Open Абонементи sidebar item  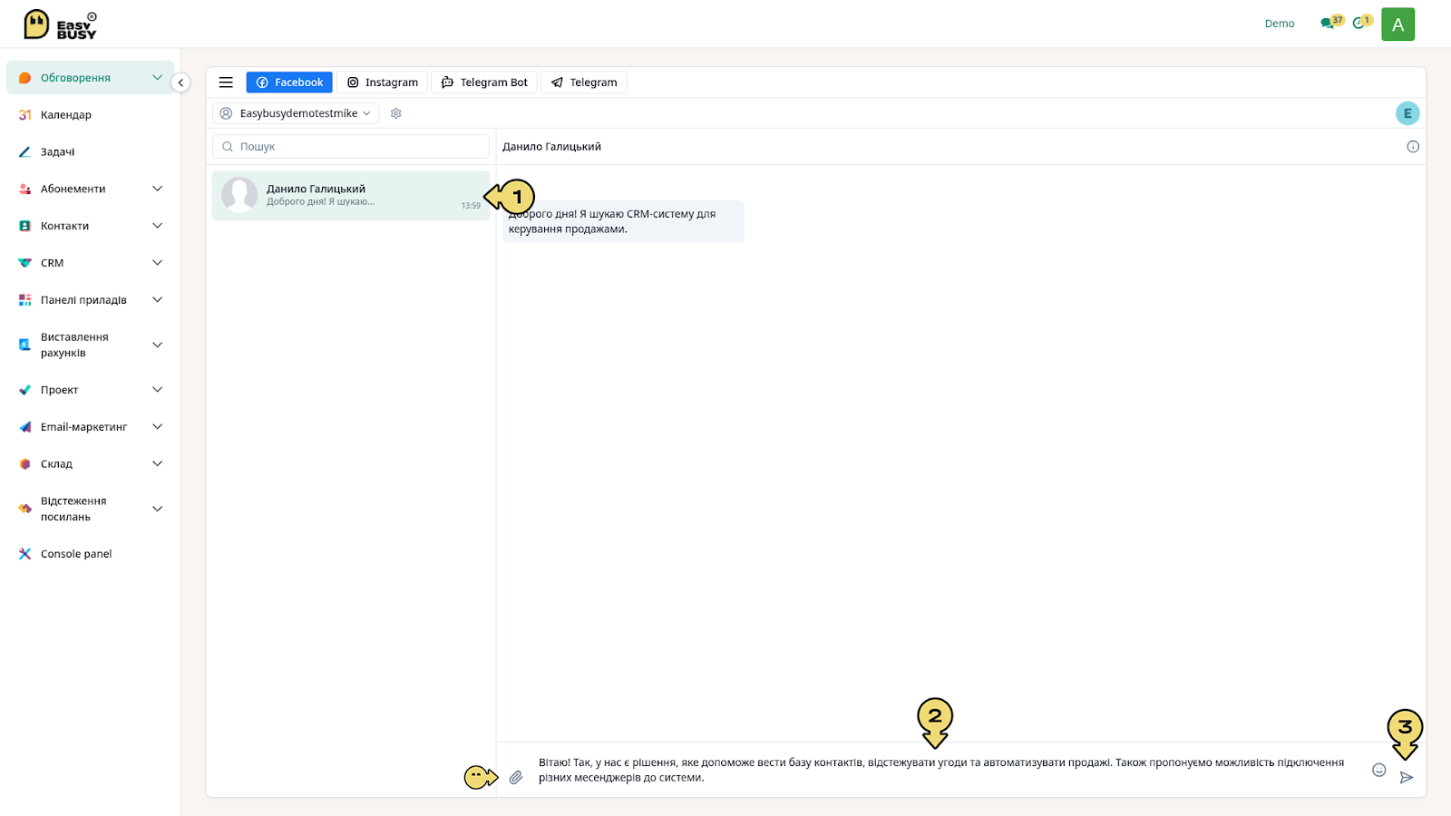[90, 189]
